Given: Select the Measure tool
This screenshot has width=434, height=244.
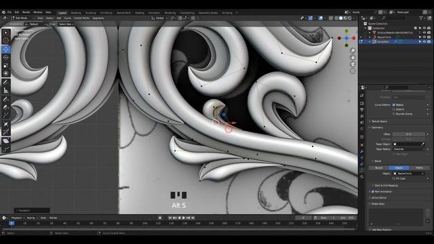Looking at the screenshot, I should (6, 90).
